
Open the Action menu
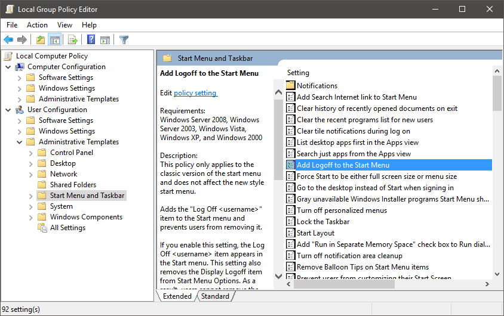pyautogui.click(x=37, y=25)
